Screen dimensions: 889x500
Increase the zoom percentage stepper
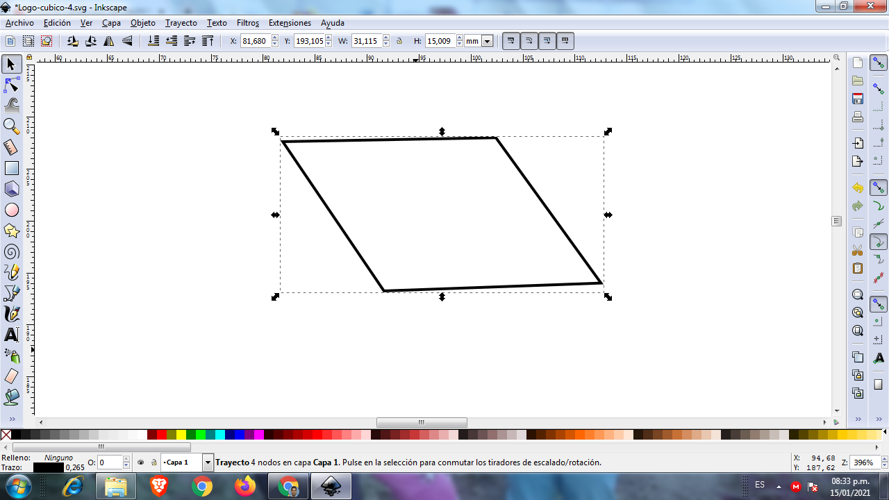tap(883, 459)
